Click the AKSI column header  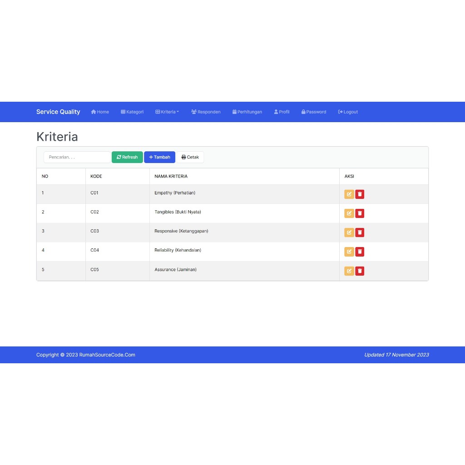[384, 177]
